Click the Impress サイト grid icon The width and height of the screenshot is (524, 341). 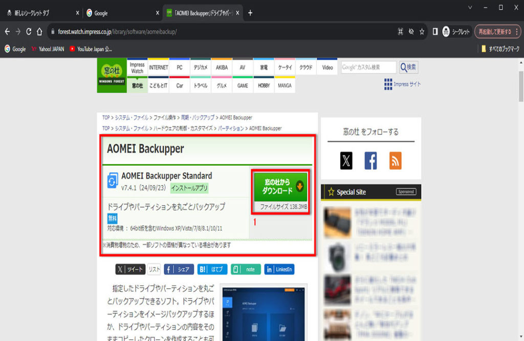point(388,84)
